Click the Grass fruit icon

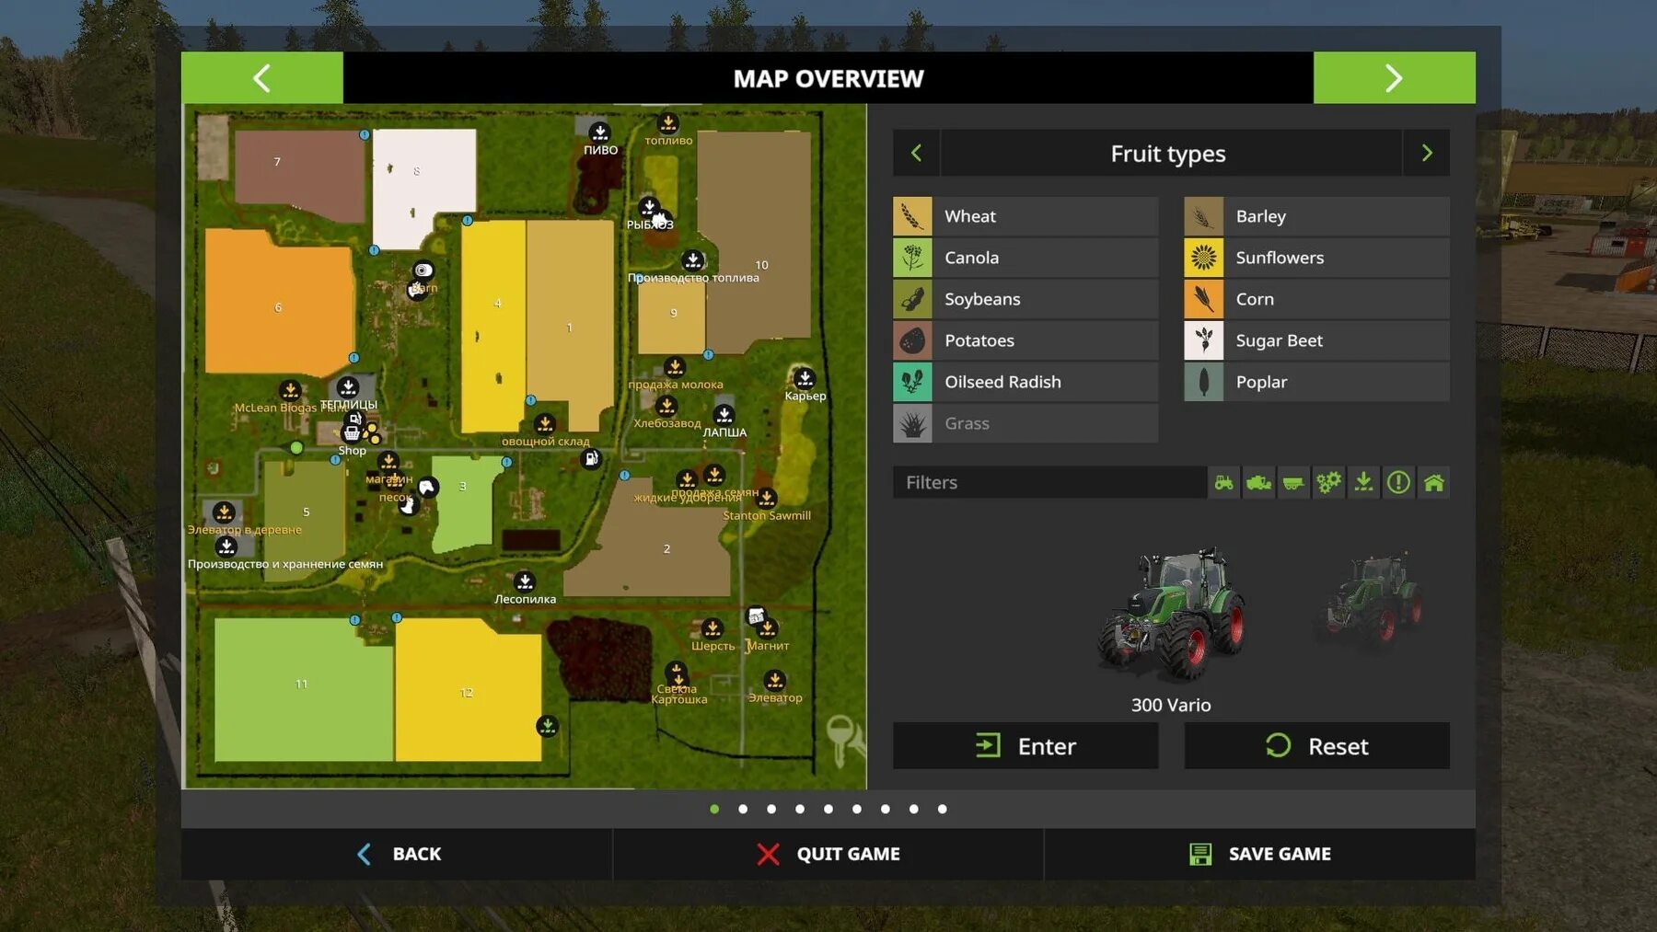click(x=912, y=423)
